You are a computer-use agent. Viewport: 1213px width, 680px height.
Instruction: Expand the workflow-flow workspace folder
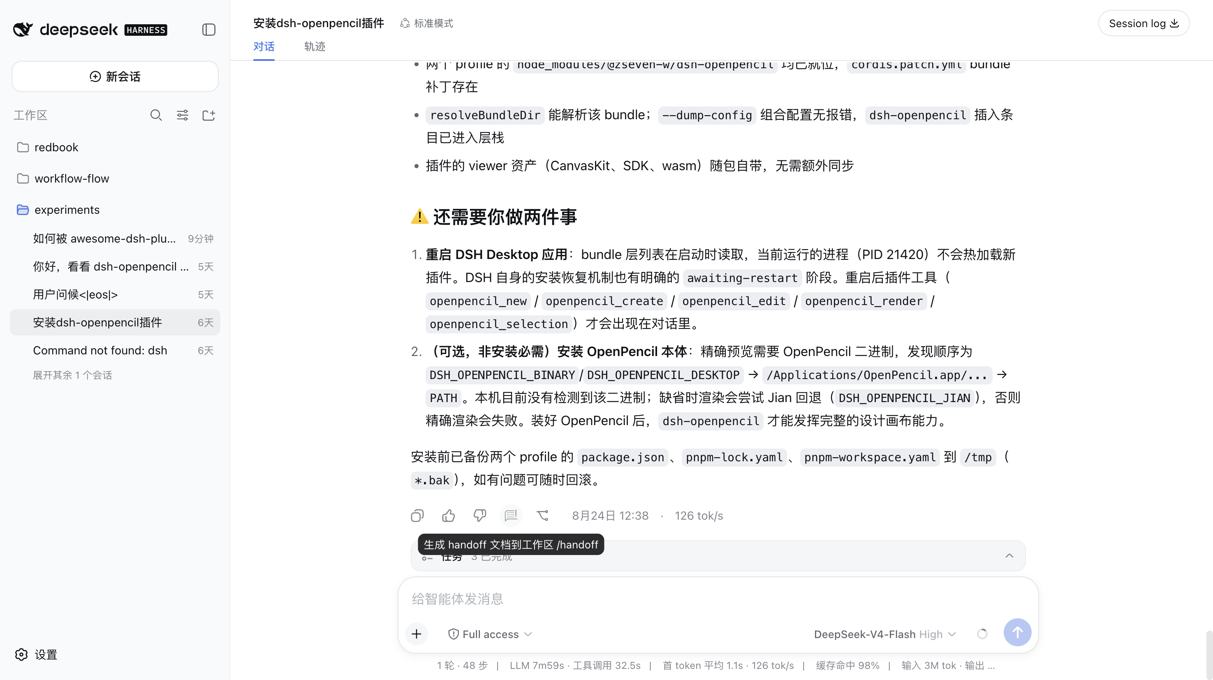coord(115,178)
